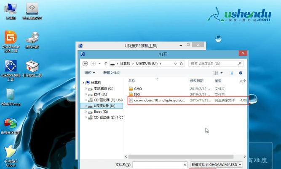
Task: Sort by 类型 column header
Action: (218, 81)
